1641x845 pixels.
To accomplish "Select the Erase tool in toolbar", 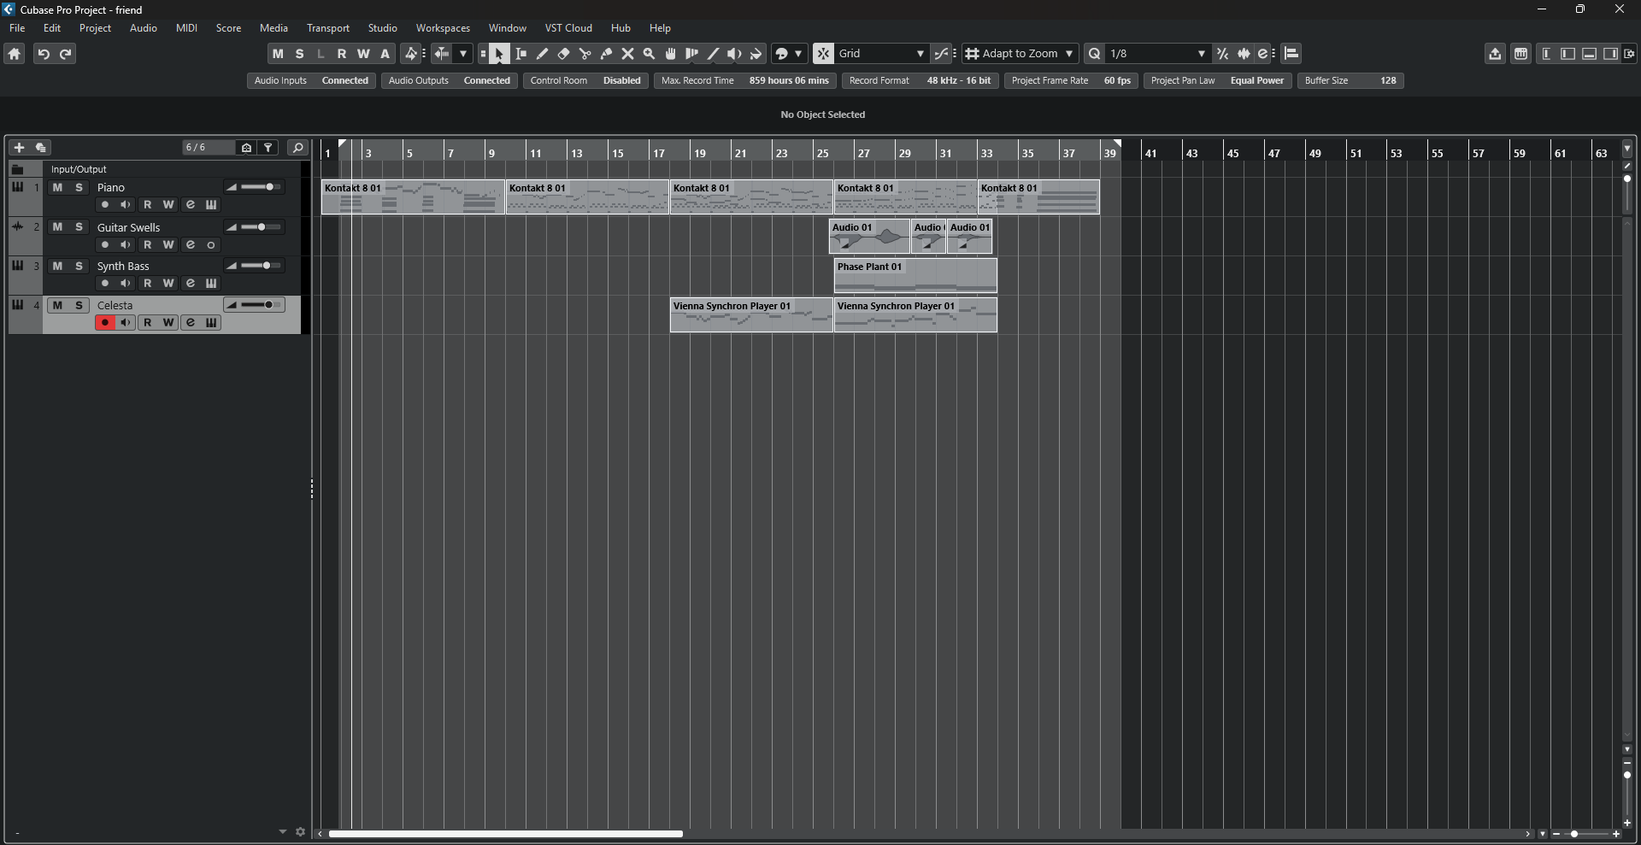I will tap(563, 54).
